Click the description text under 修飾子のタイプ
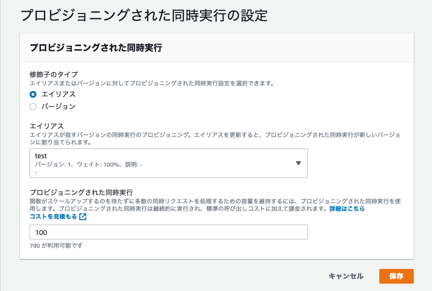The width and height of the screenshot is (432, 291). point(152,84)
